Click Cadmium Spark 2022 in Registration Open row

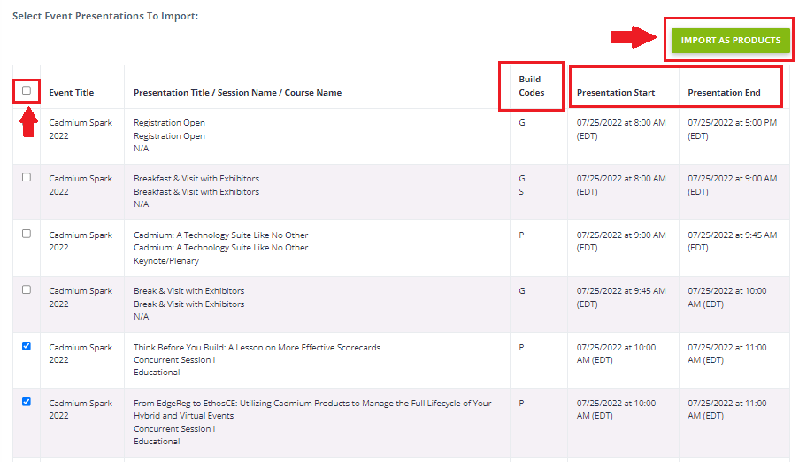tap(81, 129)
